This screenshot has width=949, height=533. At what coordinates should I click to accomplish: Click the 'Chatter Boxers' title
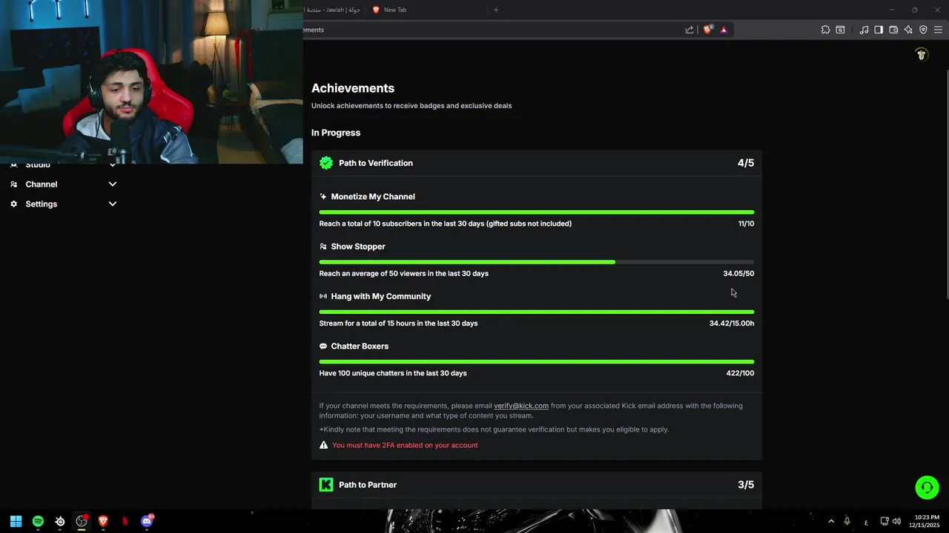pos(360,346)
